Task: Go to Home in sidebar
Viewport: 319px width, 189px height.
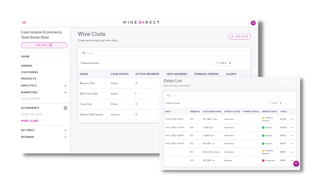Action: click(25, 57)
